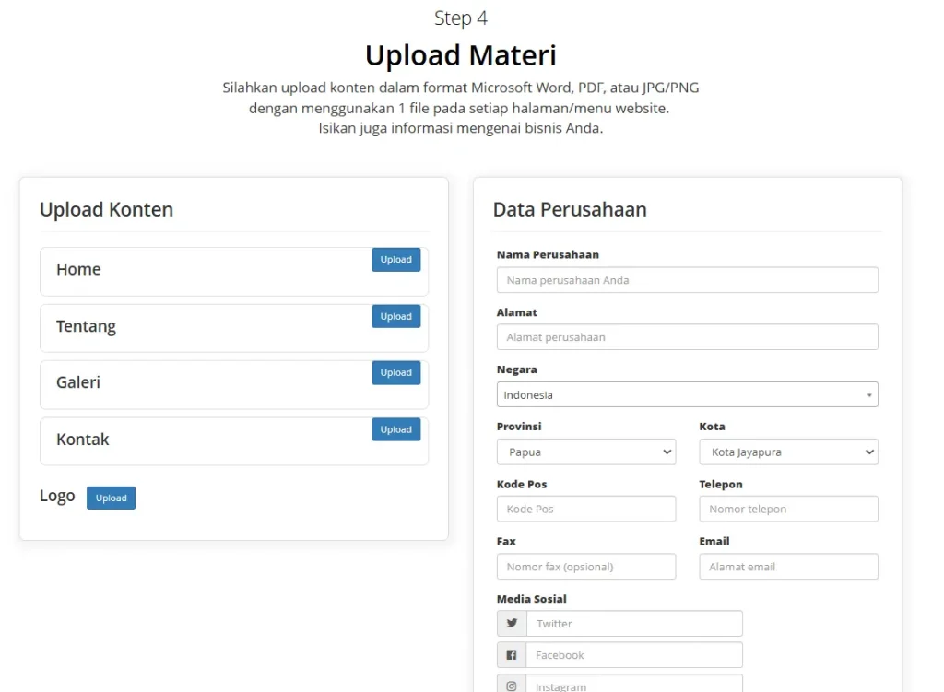Image resolution: width=944 pixels, height=692 pixels.
Task: Focus the Nomor telepon input field
Action: click(x=789, y=509)
